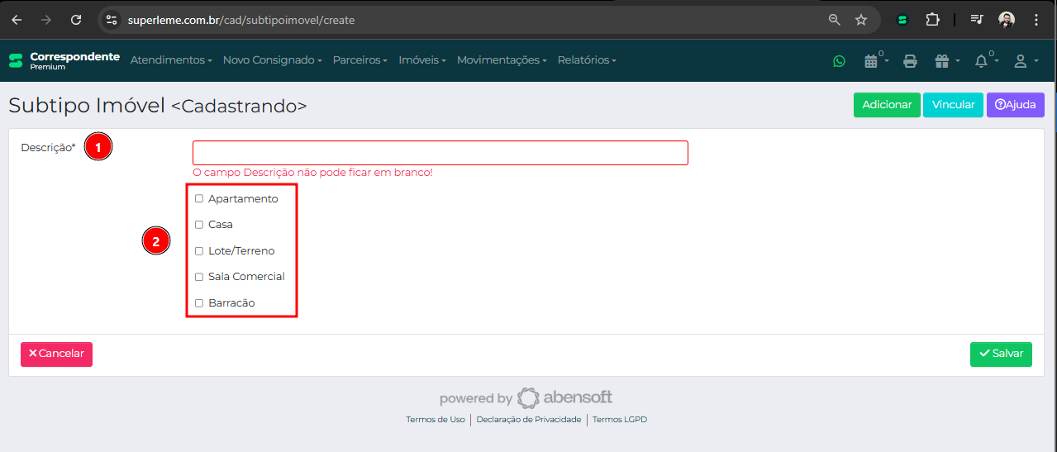Viewport: 1057px width, 452px height.
Task: Open the user account icon menu
Action: point(1021,60)
